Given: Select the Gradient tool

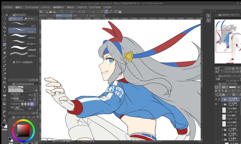Looking at the screenshot, I should tap(5, 104).
